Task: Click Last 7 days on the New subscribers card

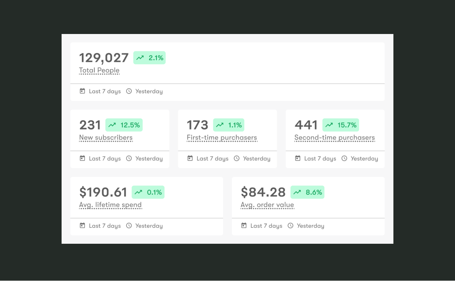Action: click(x=105, y=158)
